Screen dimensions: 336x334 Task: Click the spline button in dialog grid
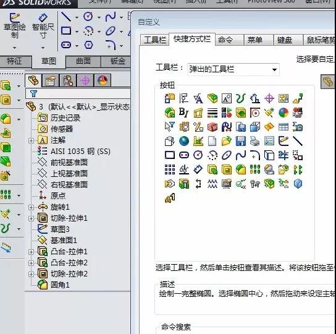click(x=241, y=155)
